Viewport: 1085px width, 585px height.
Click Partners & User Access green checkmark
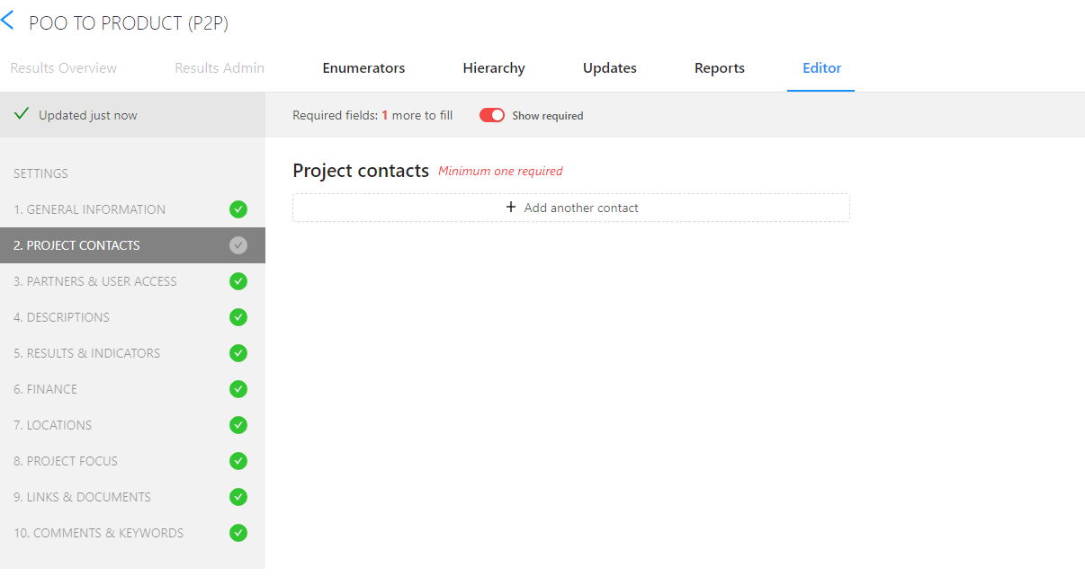[238, 281]
